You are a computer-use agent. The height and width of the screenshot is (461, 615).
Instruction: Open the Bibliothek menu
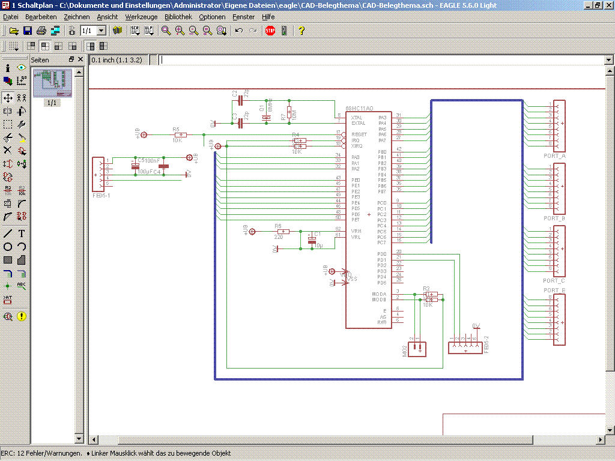178,17
